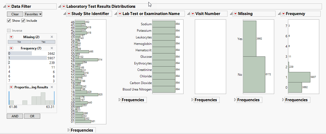Click the Clear button

pos(15,14)
